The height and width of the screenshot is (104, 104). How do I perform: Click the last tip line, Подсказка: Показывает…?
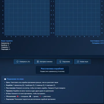pyautogui.click(x=31, y=99)
